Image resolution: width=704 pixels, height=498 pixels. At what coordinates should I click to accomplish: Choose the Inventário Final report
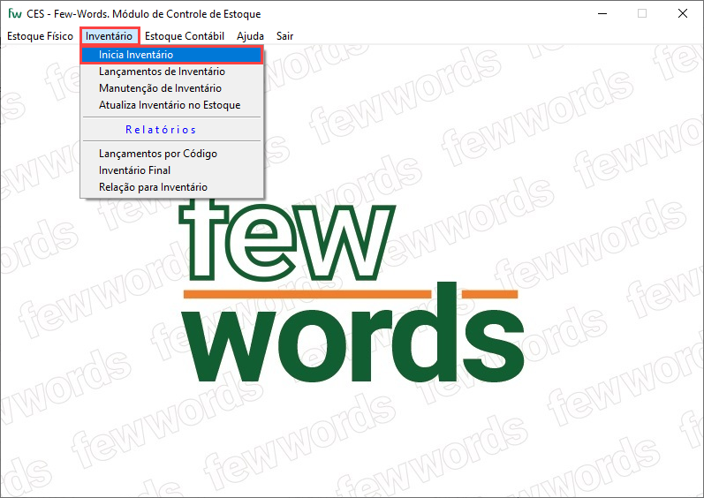point(171,170)
